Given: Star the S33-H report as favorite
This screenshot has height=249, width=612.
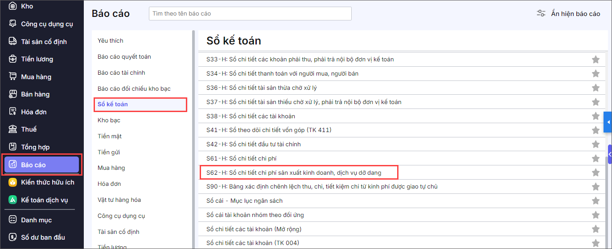Looking at the screenshot, I should pyautogui.click(x=596, y=60).
